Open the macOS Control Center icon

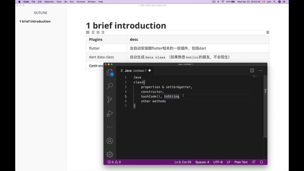284,1
